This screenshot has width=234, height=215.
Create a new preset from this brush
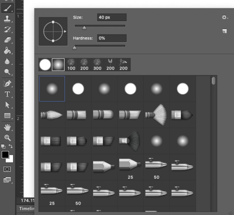tap(224, 31)
